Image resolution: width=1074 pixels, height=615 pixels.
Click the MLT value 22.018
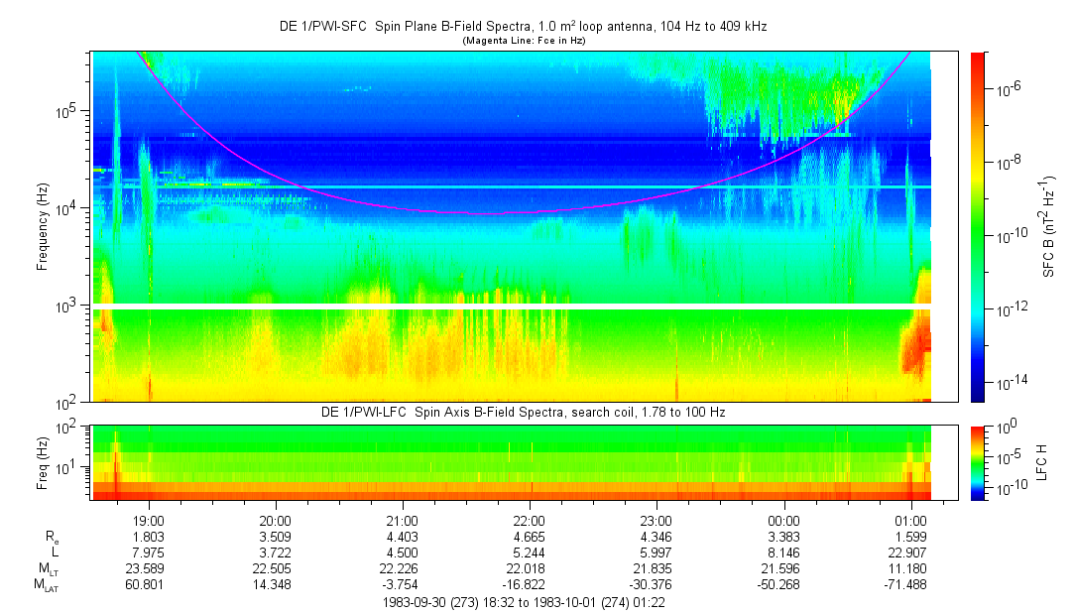[529, 568]
